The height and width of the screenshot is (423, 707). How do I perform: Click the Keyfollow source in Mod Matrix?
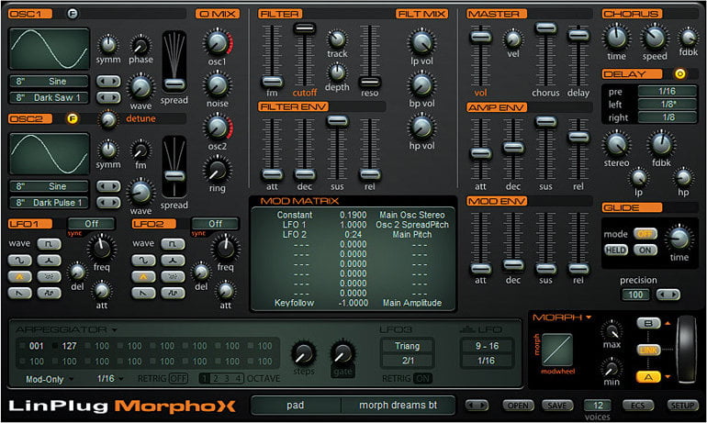[x=294, y=303]
